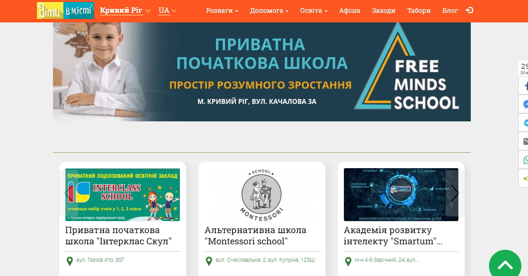
Task: Go to next carousel slide arrow
Action: [455, 193]
